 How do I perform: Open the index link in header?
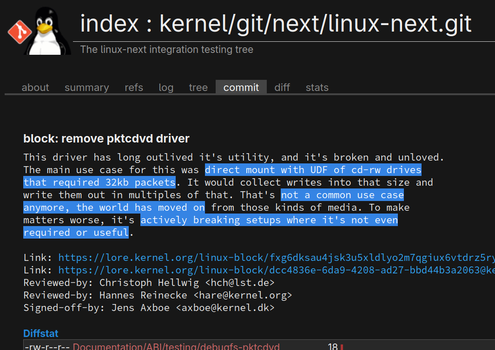tap(109, 24)
